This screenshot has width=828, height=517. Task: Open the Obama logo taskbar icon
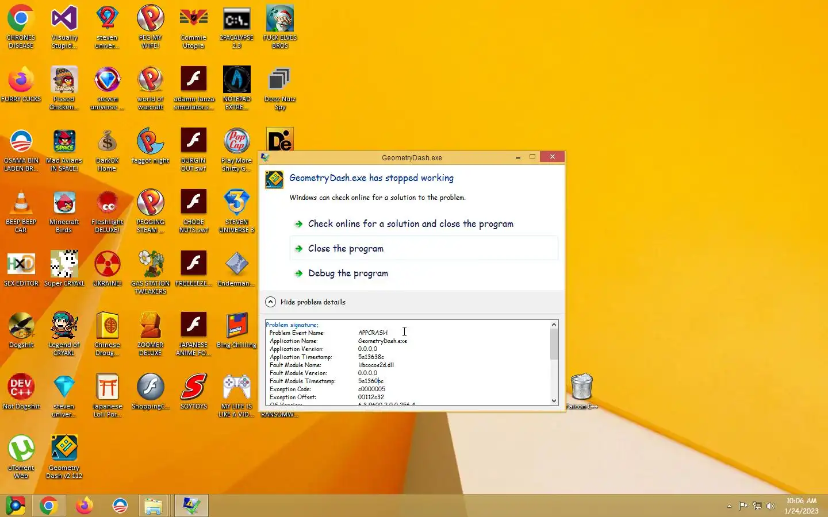coord(120,506)
